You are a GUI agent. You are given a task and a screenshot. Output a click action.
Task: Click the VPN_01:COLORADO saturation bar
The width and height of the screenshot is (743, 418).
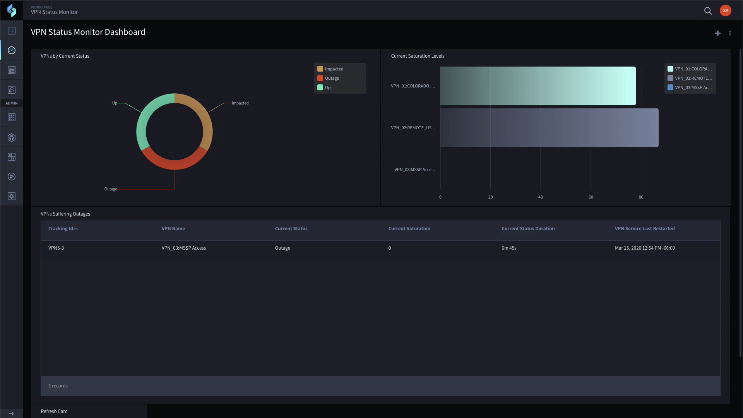pos(538,86)
